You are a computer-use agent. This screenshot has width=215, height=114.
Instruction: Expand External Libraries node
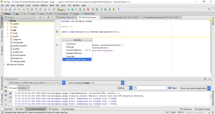click(x=5, y=64)
